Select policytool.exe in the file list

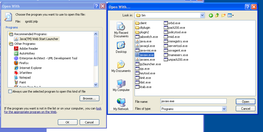point(175,32)
